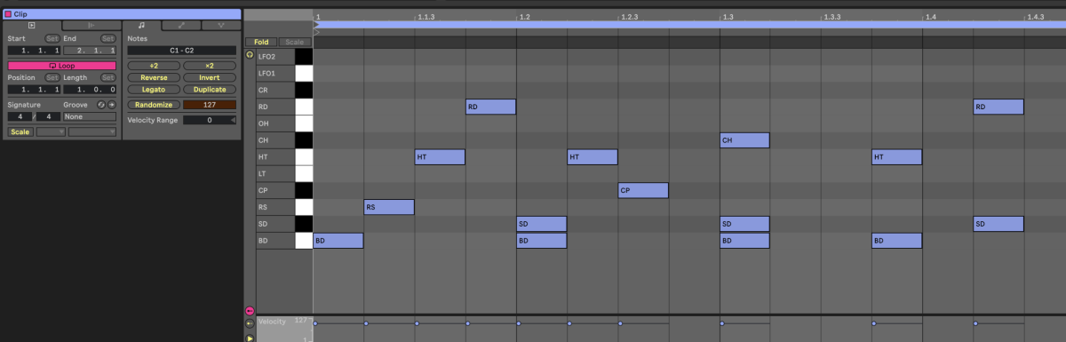Click the first velocity marker point

[x=314, y=323]
